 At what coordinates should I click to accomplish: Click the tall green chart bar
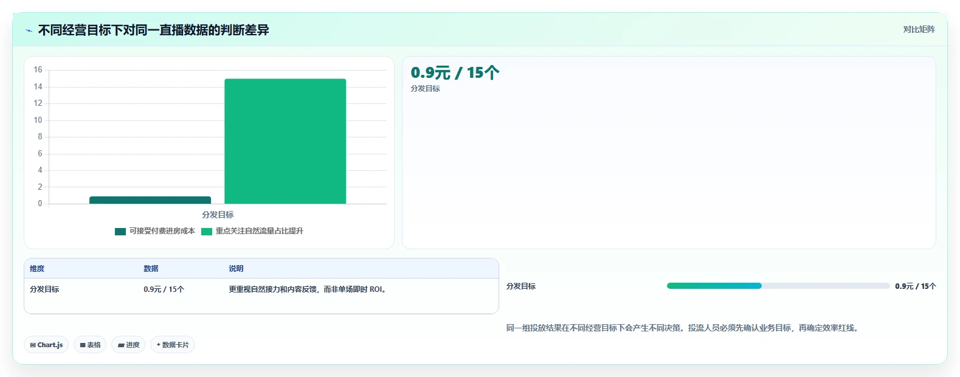pos(285,141)
